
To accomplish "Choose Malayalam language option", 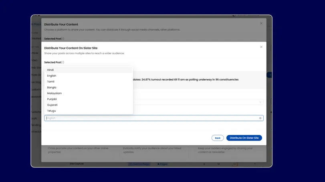I will click(x=89, y=93).
